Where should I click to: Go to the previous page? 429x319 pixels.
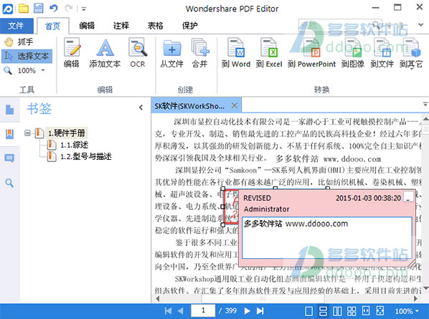coord(181,311)
